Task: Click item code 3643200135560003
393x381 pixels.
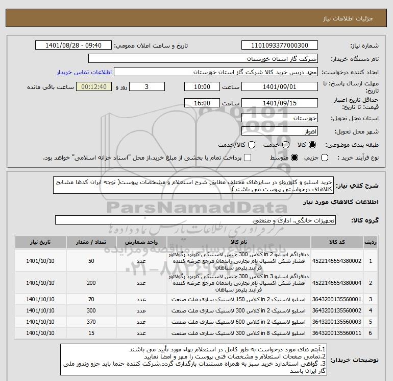Action: [337, 322]
